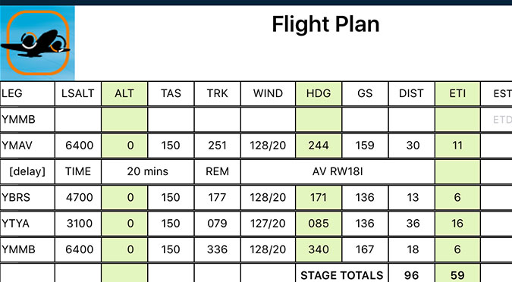Click the HDG column header

319,93
